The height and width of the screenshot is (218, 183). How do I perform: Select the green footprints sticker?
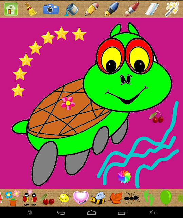tap(149, 198)
